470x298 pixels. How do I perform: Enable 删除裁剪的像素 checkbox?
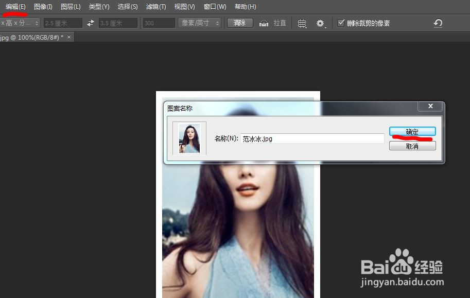pyautogui.click(x=341, y=23)
